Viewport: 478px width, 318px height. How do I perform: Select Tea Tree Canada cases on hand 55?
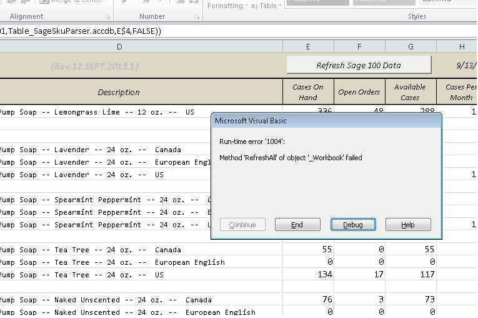308,249
